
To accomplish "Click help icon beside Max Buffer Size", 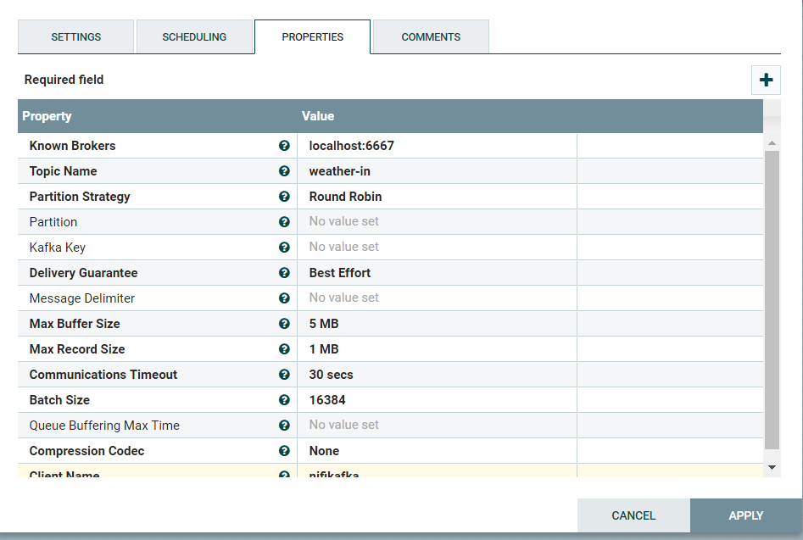I will (284, 324).
